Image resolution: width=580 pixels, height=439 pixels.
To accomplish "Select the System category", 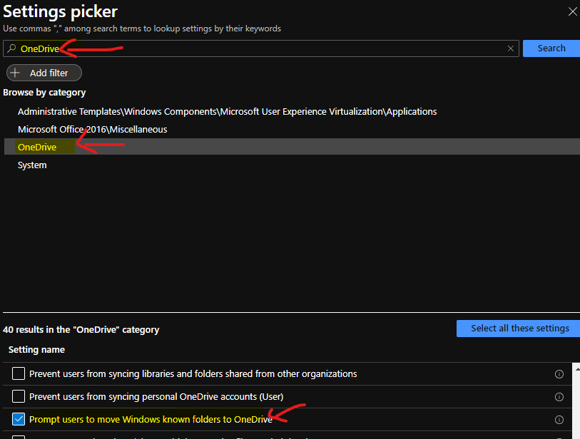I will (32, 165).
